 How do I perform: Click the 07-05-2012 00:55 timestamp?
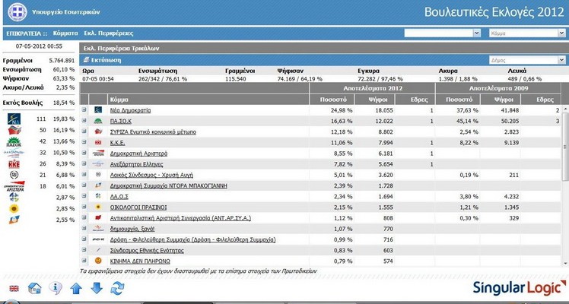pos(39,46)
